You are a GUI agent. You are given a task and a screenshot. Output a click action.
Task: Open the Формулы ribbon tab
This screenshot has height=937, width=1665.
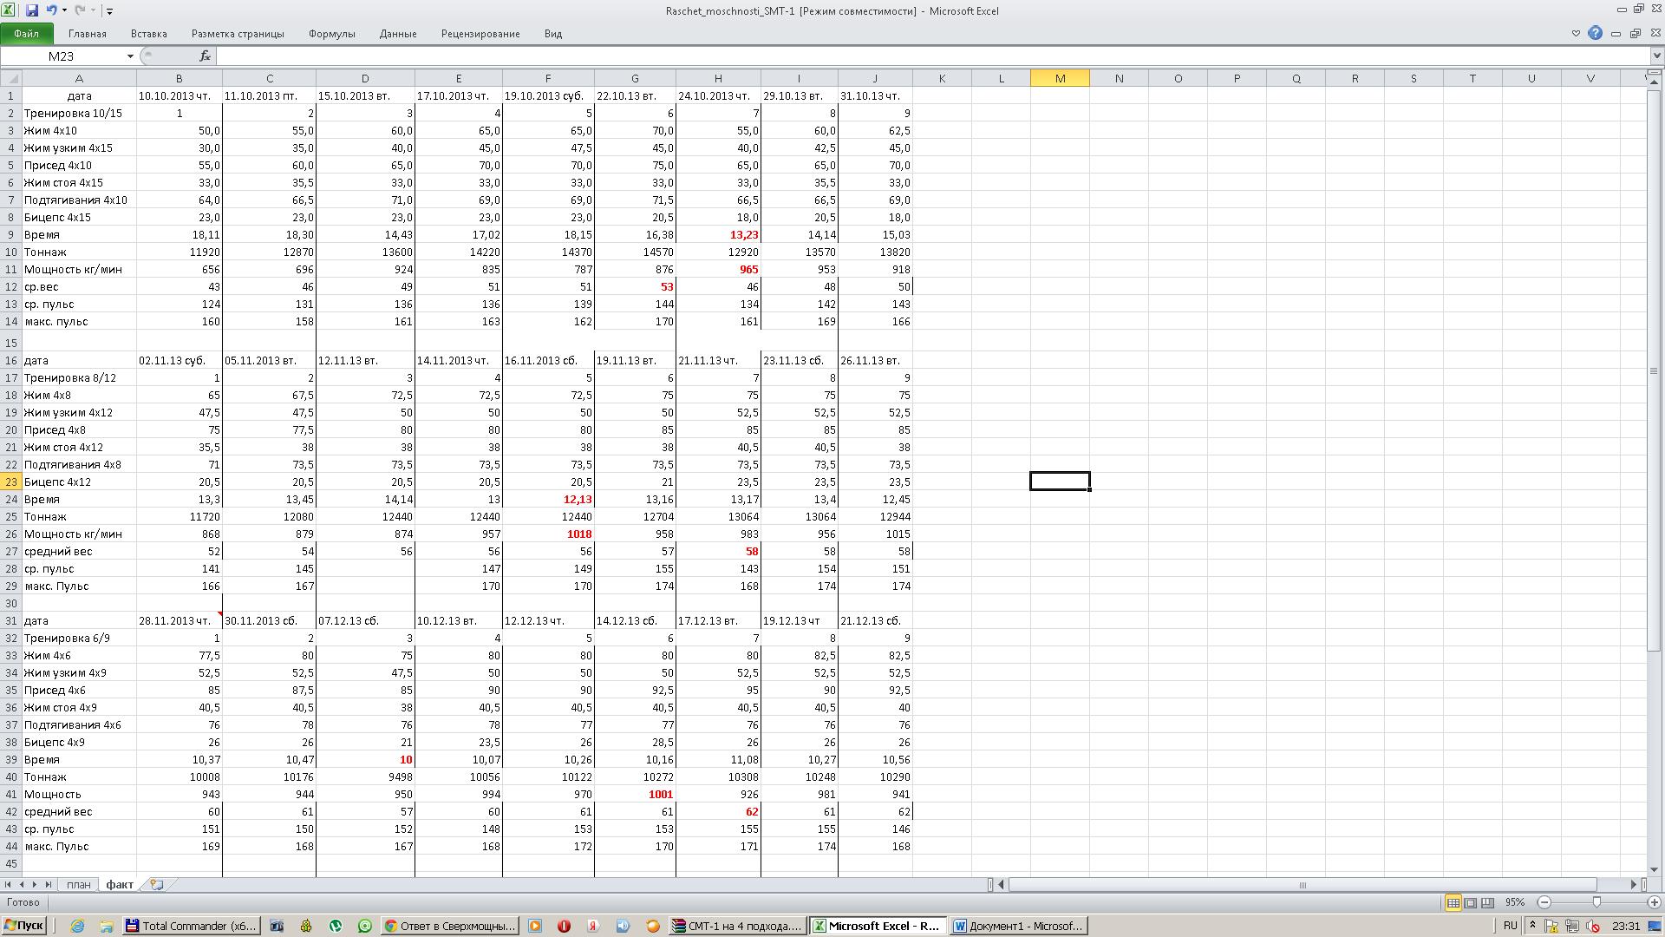click(x=331, y=34)
